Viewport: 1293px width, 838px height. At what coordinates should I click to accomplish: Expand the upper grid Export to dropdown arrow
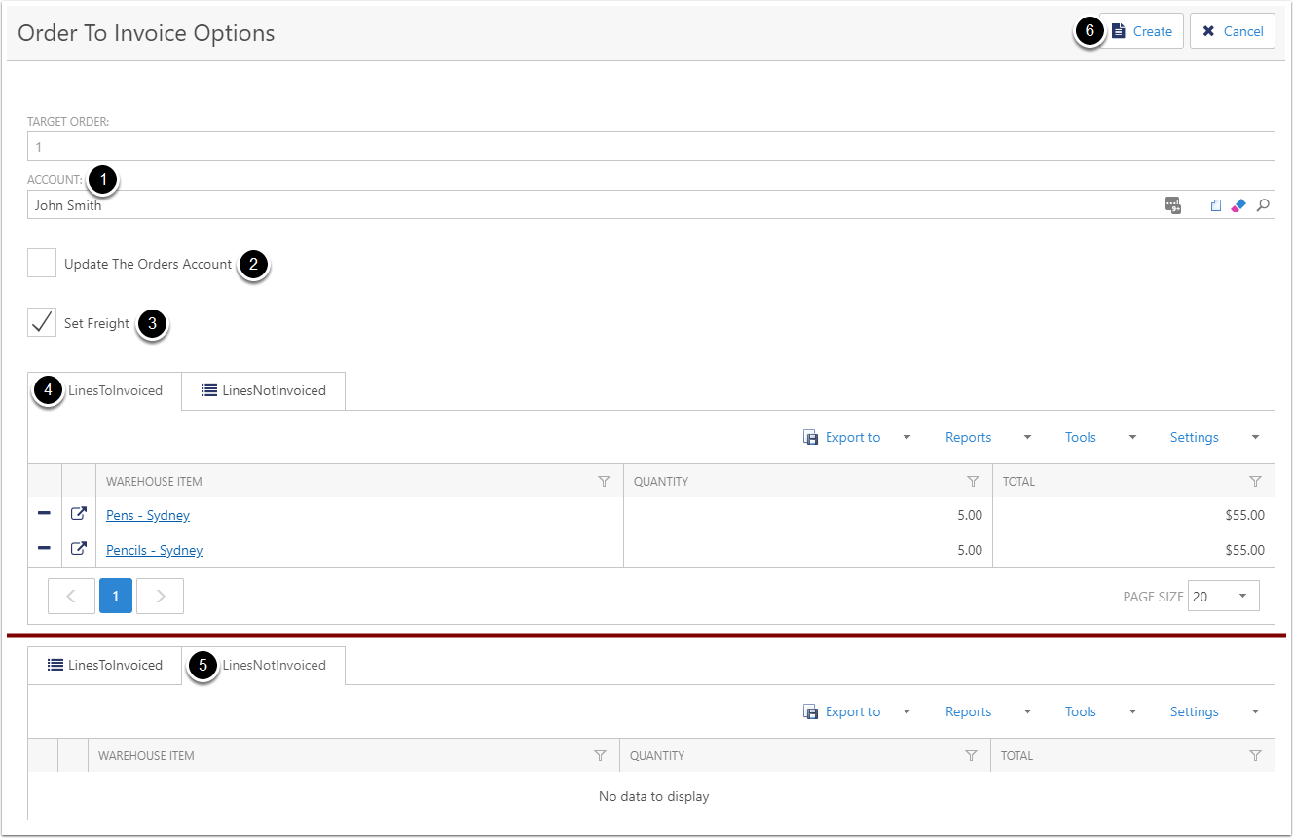[x=906, y=437]
